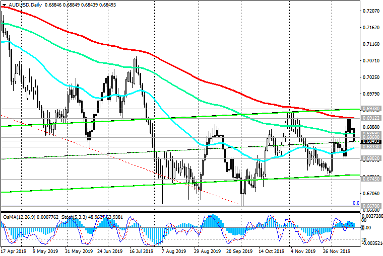
Task: Click the 14 Oct 2019 date label
Action: [x=271, y=251]
